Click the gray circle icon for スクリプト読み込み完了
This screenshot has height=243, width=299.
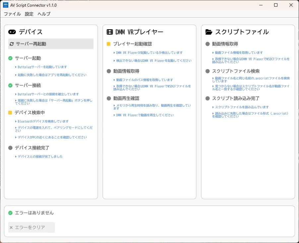coord(208,98)
